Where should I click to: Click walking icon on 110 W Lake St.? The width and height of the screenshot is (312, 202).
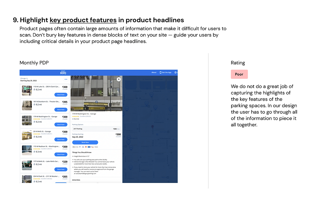(x=34, y=90)
